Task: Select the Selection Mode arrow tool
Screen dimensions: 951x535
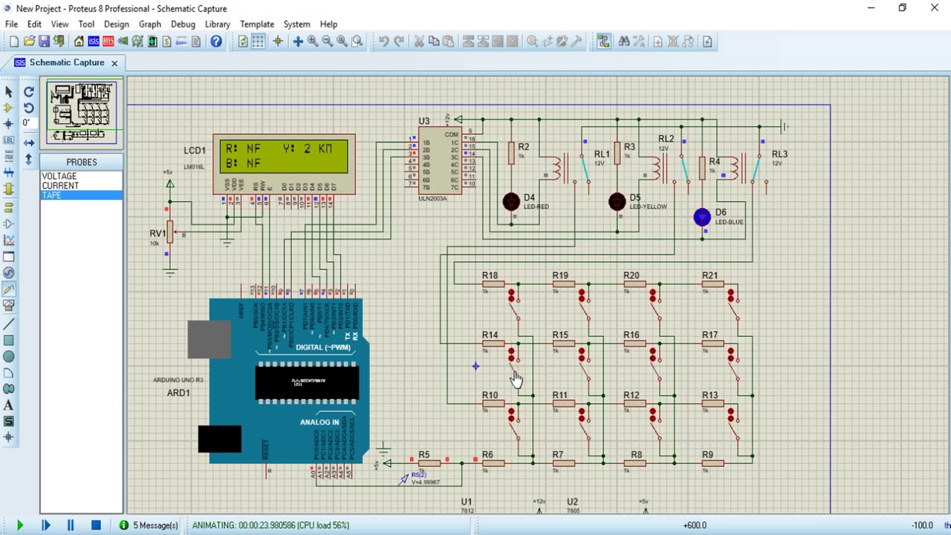Action: tap(9, 91)
